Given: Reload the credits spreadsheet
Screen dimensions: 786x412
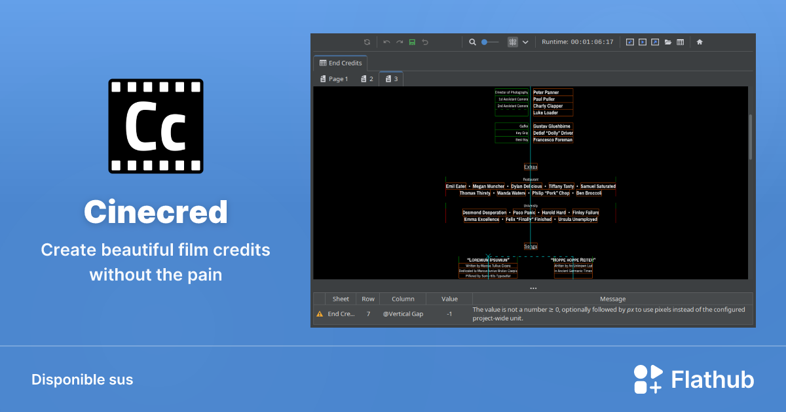Looking at the screenshot, I should pos(367,41).
